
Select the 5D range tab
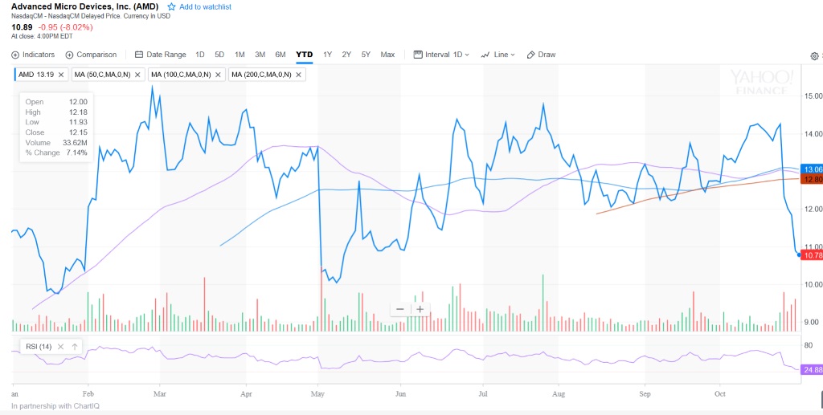point(219,55)
